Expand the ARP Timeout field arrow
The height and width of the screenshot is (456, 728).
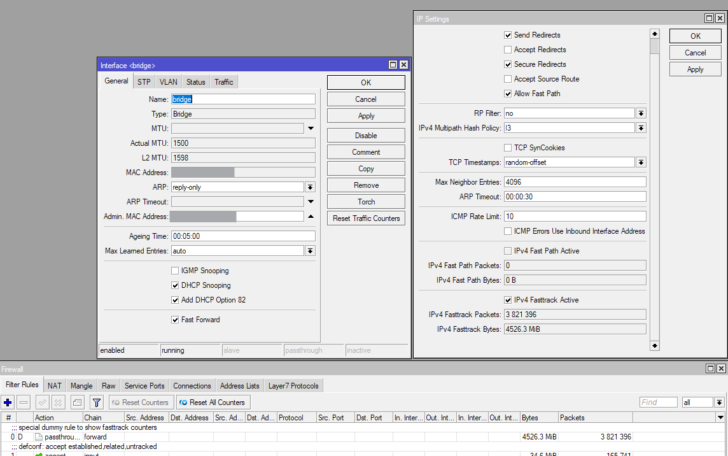click(311, 202)
